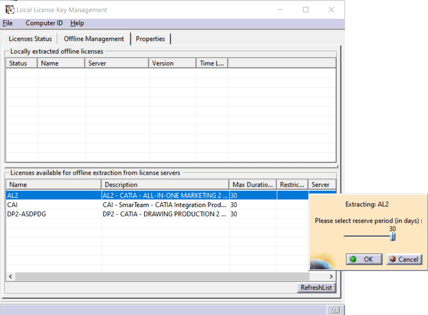Click the Version column header
The height and width of the screenshot is (315, 428).
click(173, 63)
